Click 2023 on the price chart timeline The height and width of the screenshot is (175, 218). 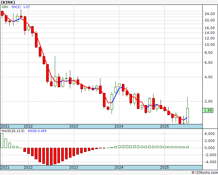74,126
